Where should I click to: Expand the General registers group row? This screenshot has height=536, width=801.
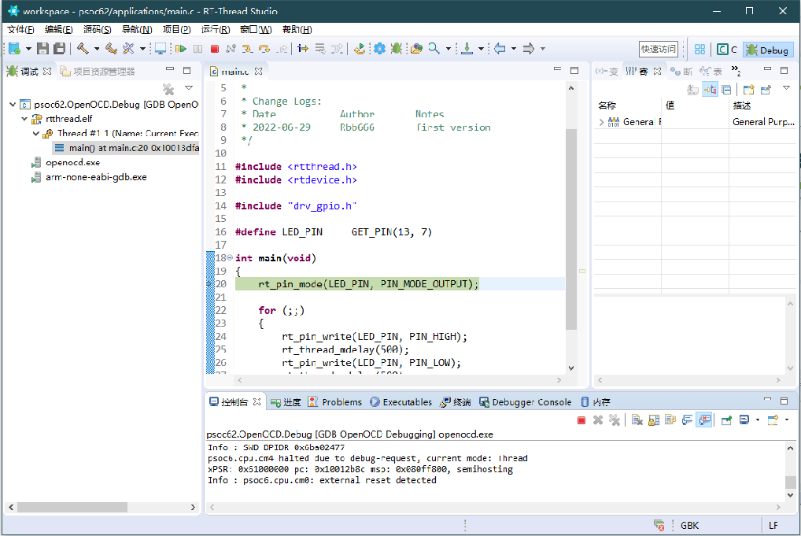(602, 122)
